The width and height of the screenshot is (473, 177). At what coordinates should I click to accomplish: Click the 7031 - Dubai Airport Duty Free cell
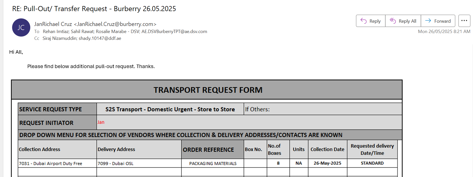pyautogui.click(x=57, y=163)
